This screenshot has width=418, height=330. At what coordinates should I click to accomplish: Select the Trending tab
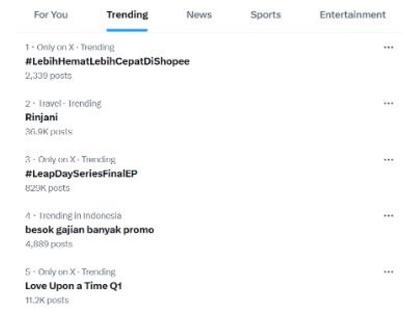tap(127, 15)
